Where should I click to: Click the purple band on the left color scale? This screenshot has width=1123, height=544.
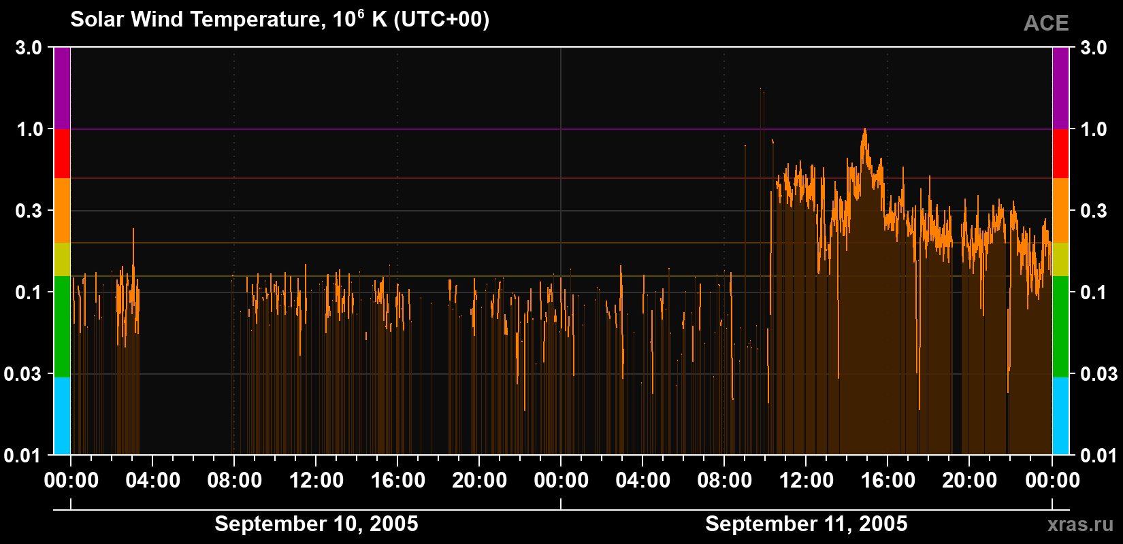click(62, 88)
